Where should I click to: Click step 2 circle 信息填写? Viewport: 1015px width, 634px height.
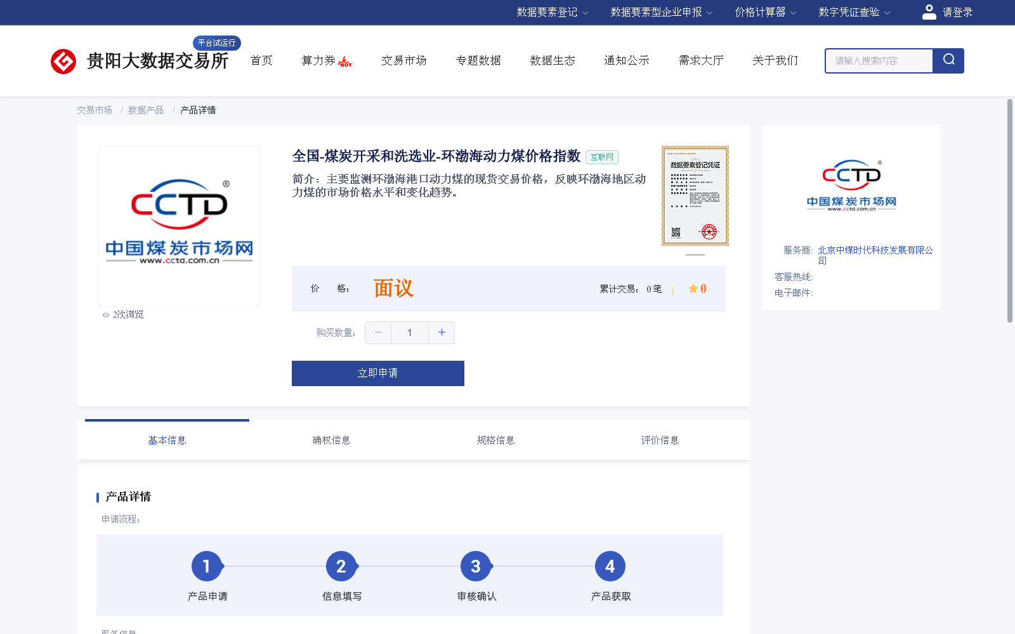(341, 566)
